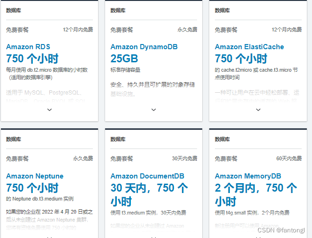
Task: Click 如果您的企业在 2022 年 4 月 20 text
Action: point(49,212)
